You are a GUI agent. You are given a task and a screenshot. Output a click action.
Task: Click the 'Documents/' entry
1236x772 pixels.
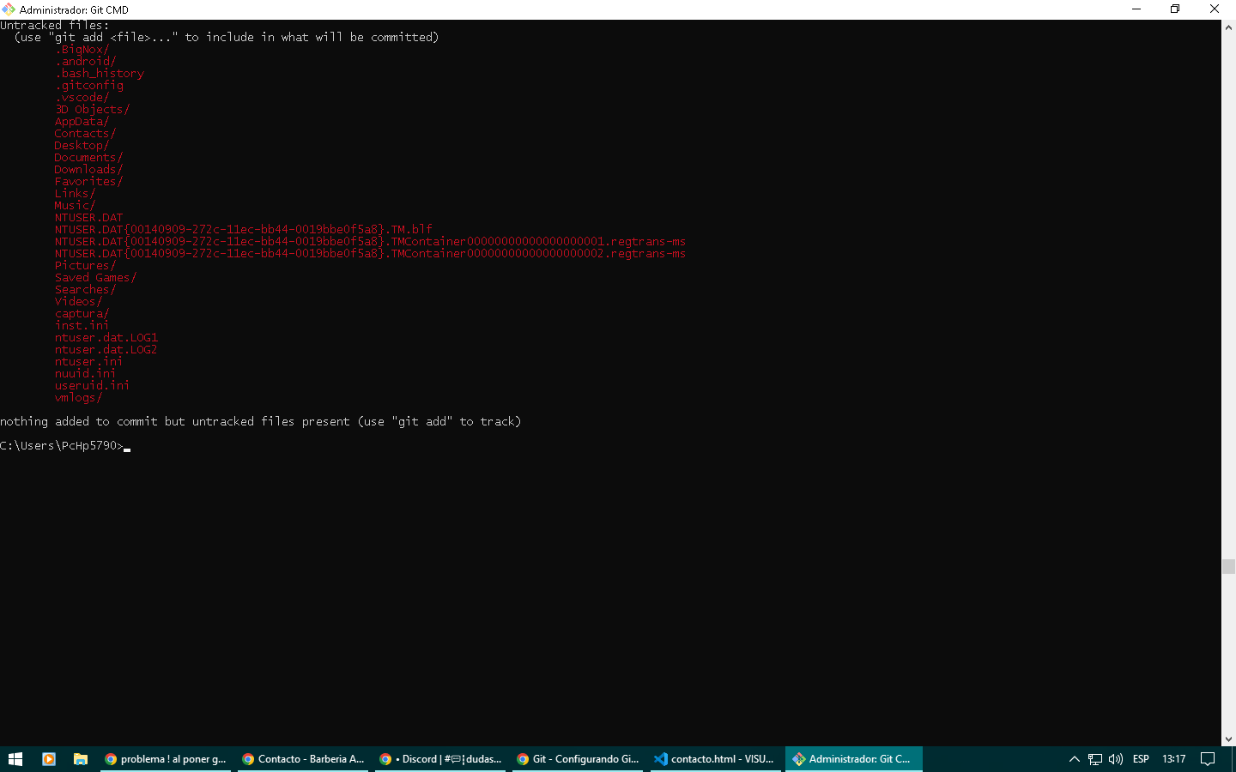coord(88,158)
